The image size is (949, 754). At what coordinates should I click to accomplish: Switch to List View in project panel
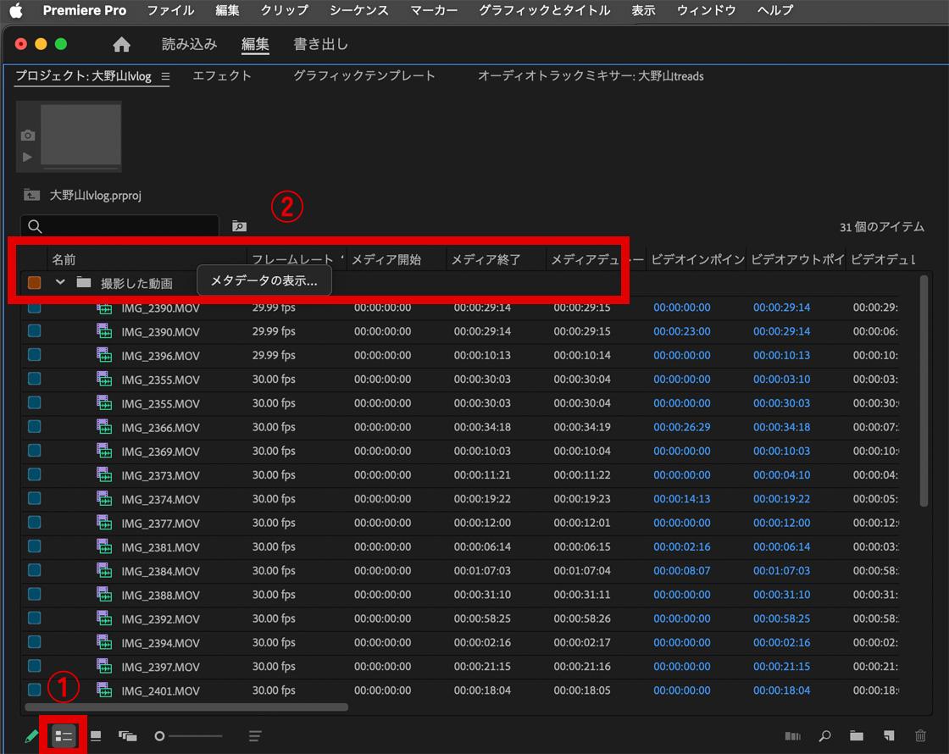click(x=64, y=736)
